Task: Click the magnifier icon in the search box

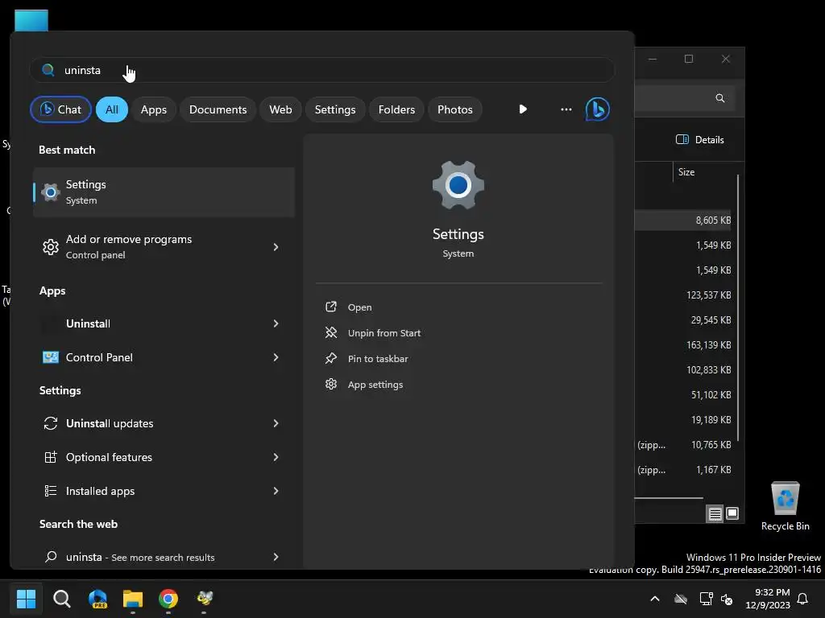Action: [48, 70]
